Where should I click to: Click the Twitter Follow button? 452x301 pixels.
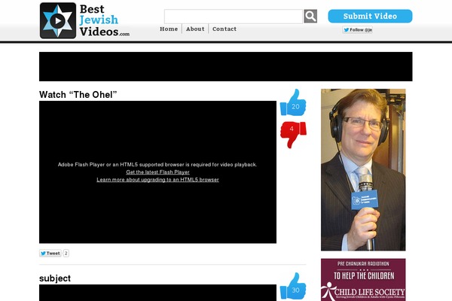pos(357,29)
